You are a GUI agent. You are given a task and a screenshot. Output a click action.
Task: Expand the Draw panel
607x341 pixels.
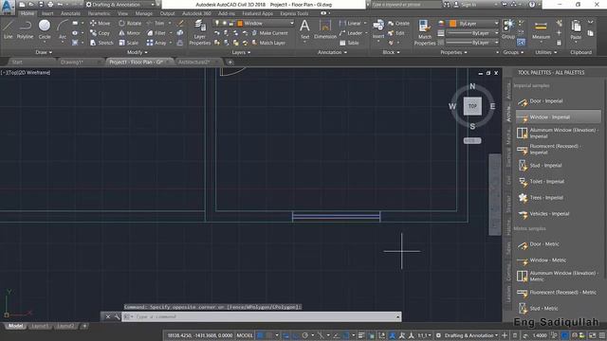click(x=44, y=52)
